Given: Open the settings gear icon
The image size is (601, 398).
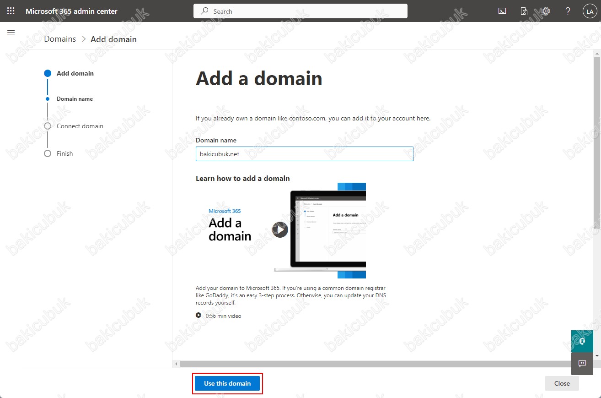Looking at the screenshot, I should (x=546, y=11).
